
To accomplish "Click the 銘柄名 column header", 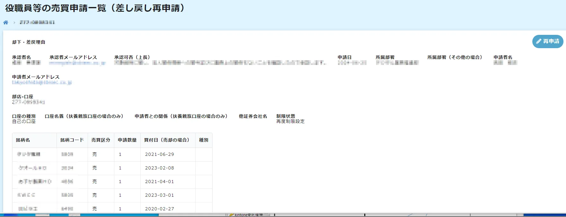I will [x=23, y=140].
